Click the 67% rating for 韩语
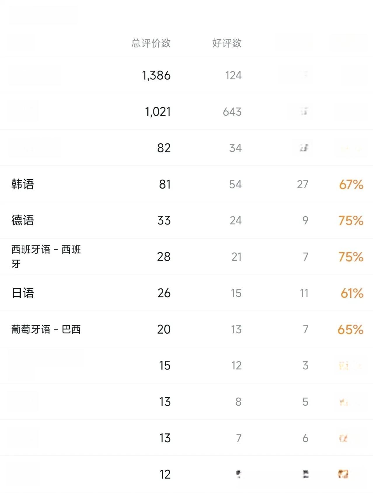The height and width of the screenshot is (493, 373). pos(351,184)
